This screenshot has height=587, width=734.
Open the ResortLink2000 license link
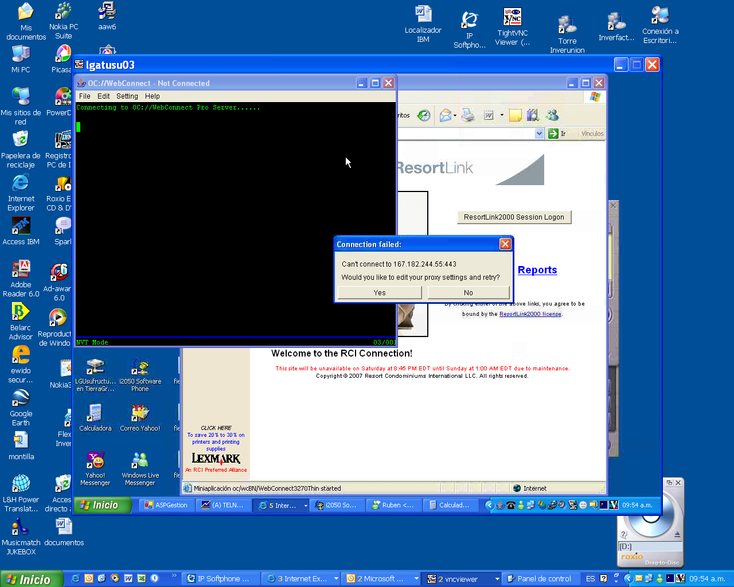(x=530, y=314)
